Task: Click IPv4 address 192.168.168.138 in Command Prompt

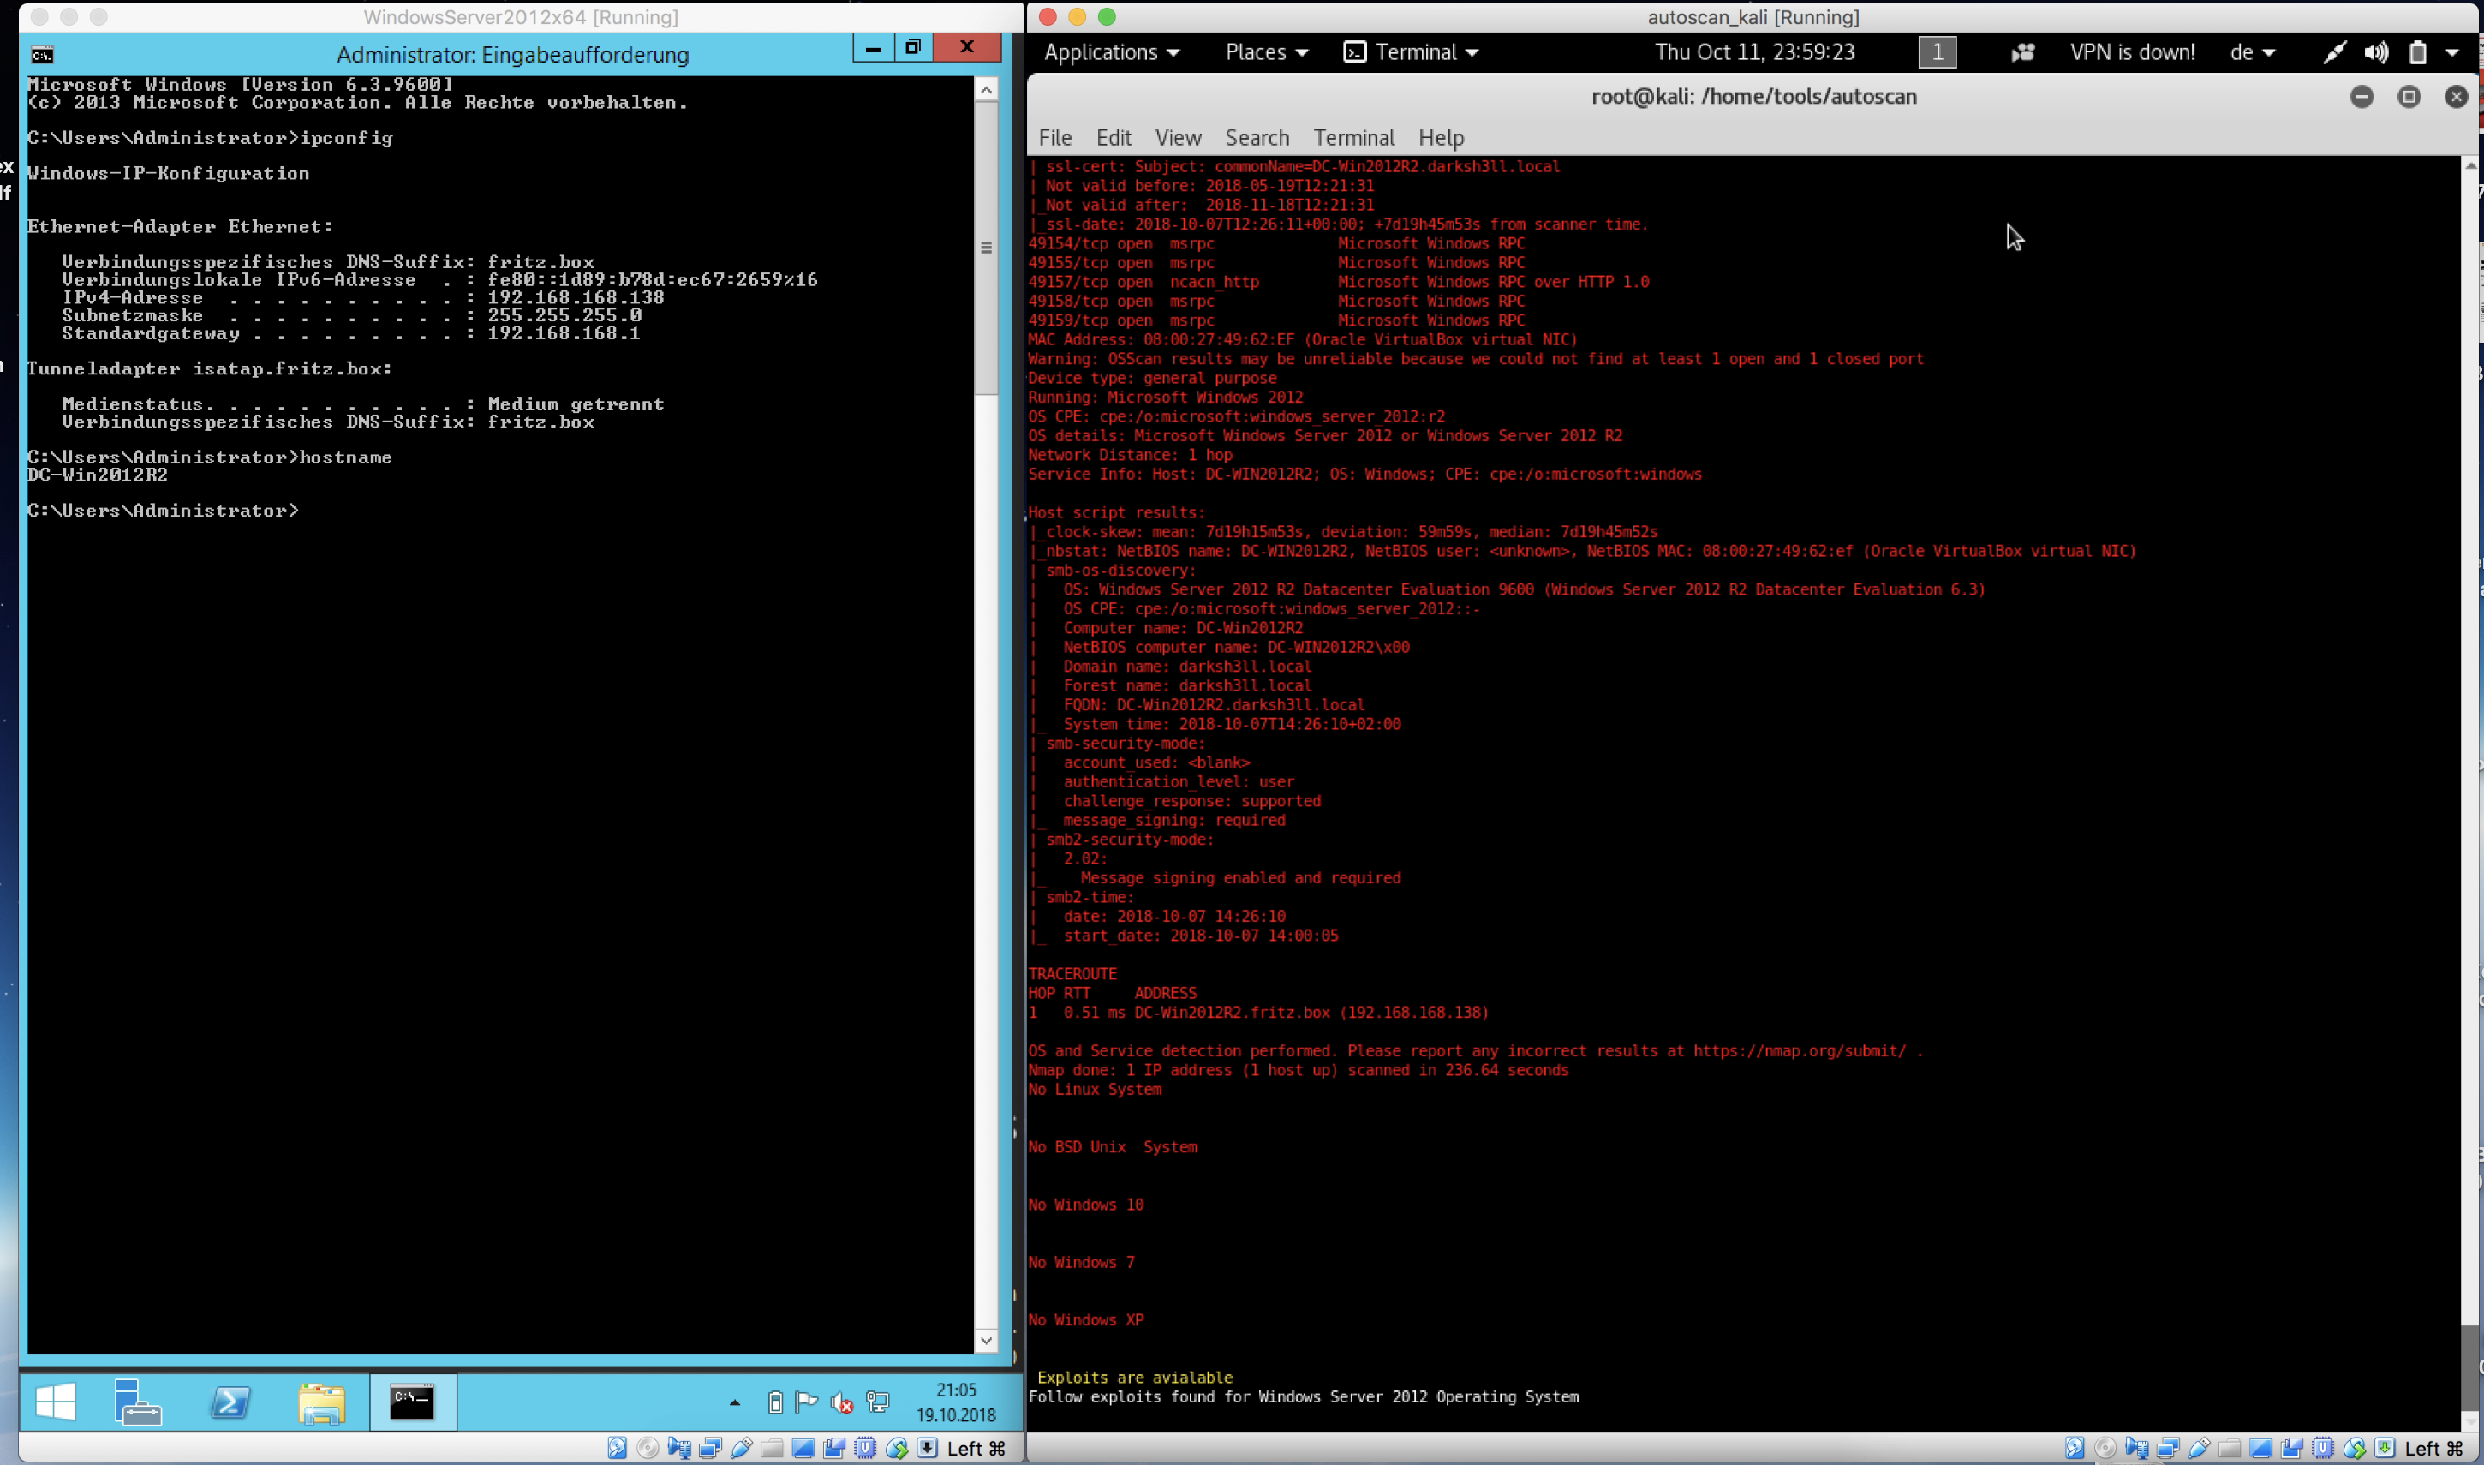Action: [576, 297]
